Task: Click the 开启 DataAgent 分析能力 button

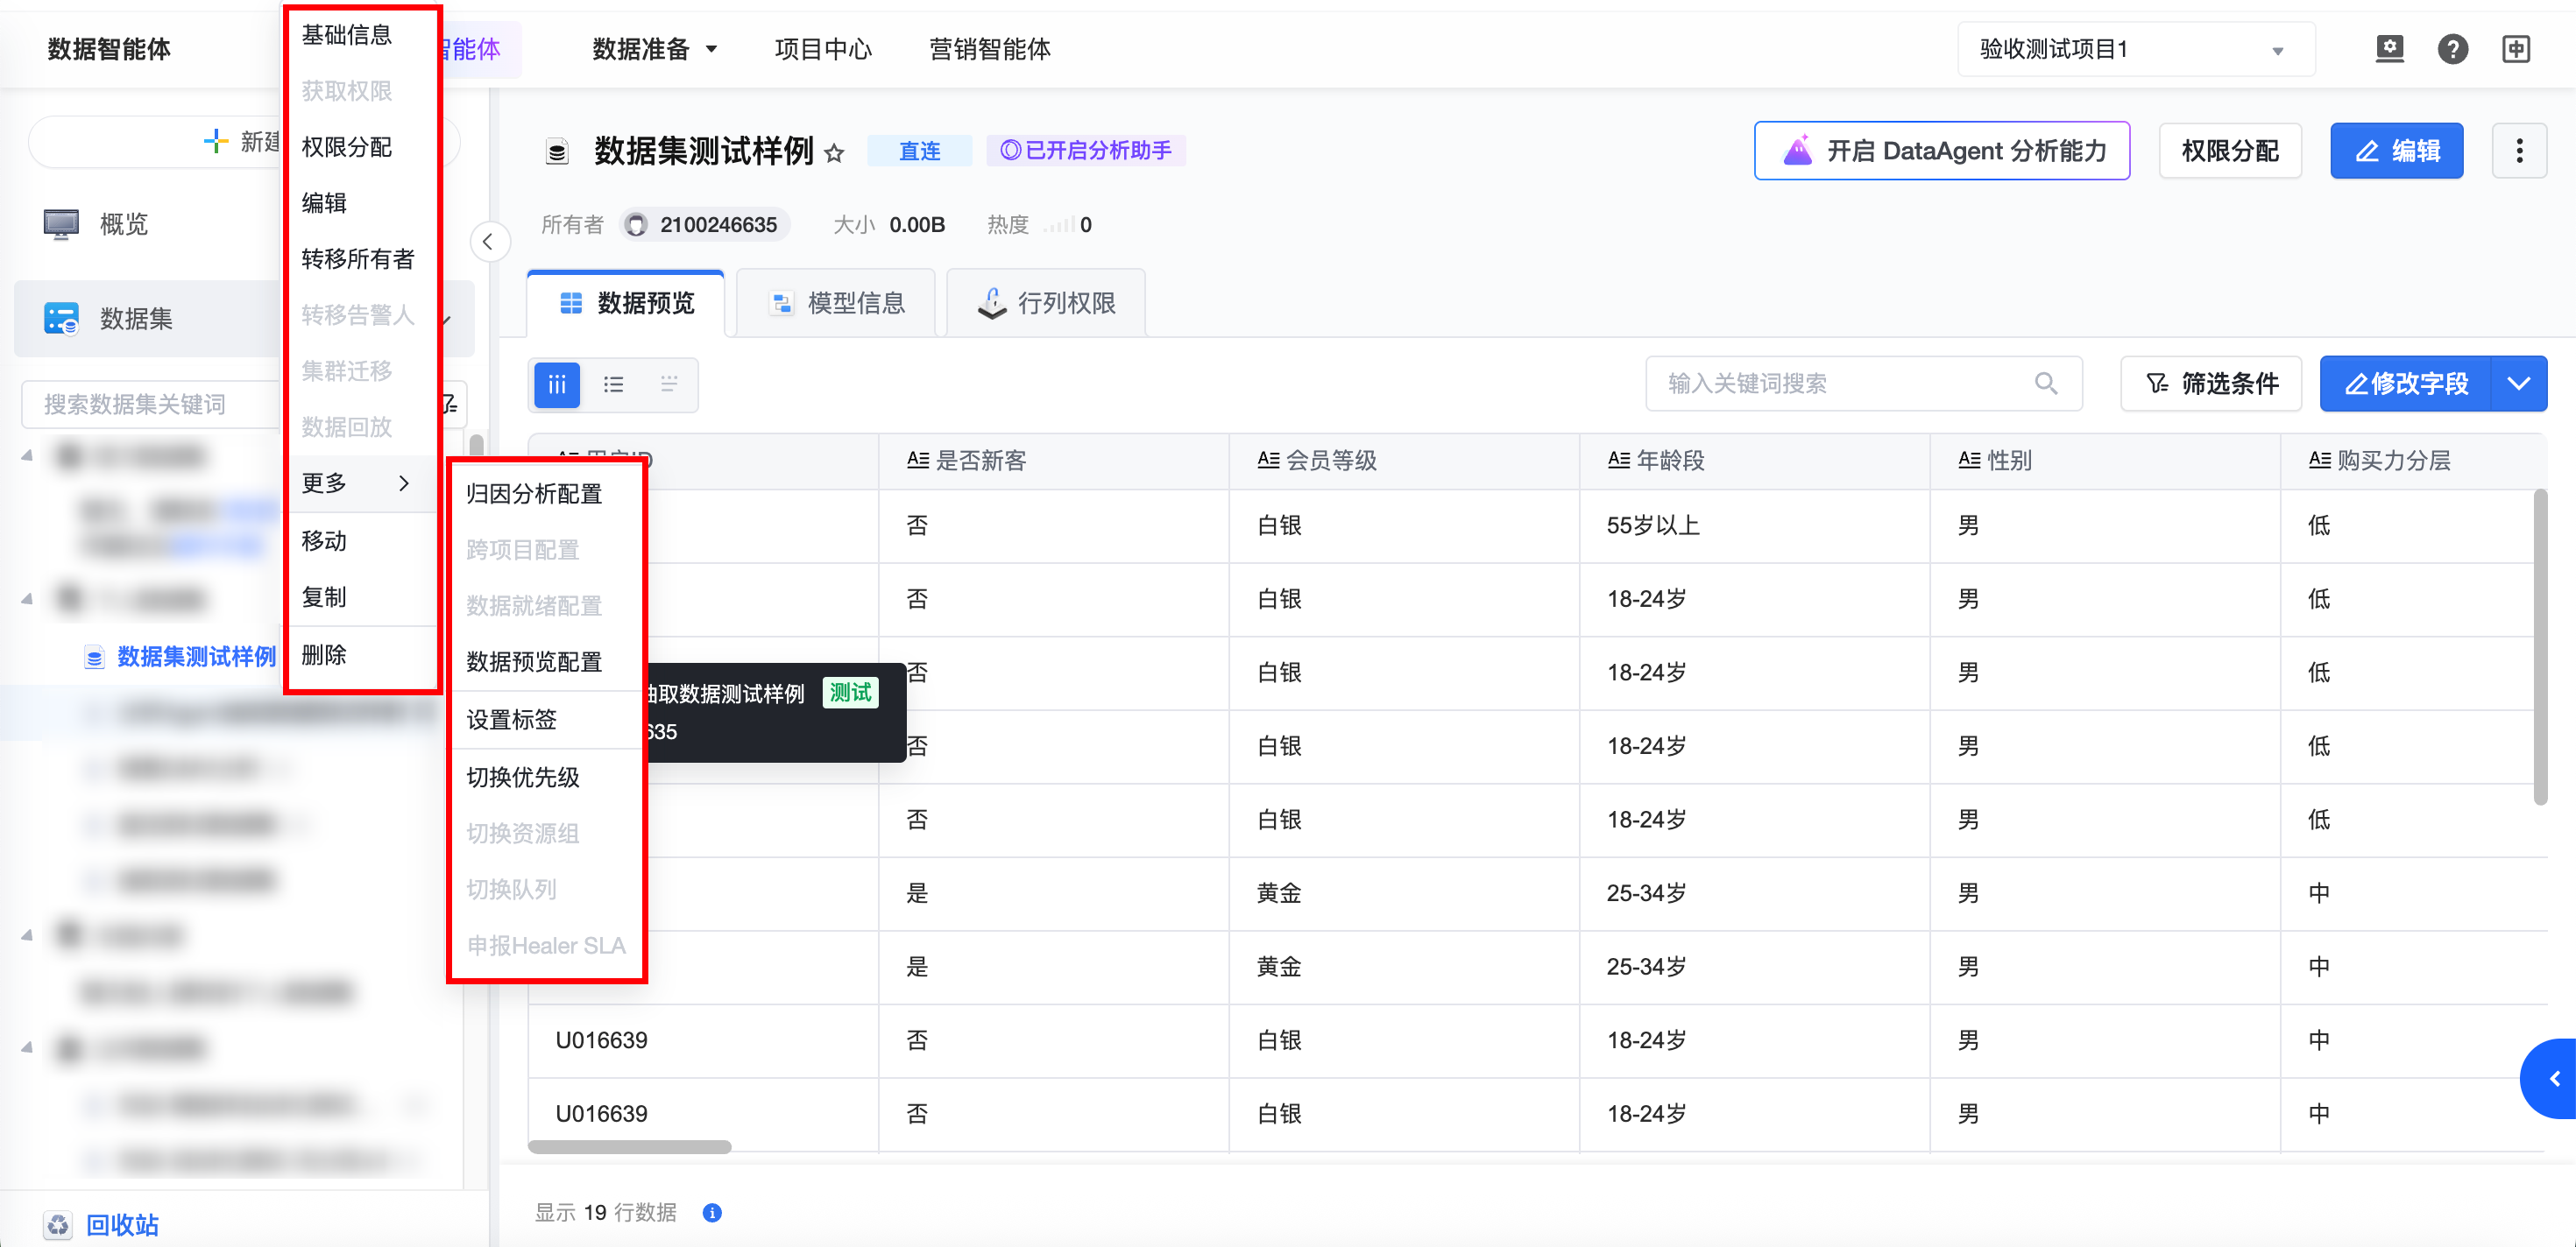Action: click(x=1941, y=151)
